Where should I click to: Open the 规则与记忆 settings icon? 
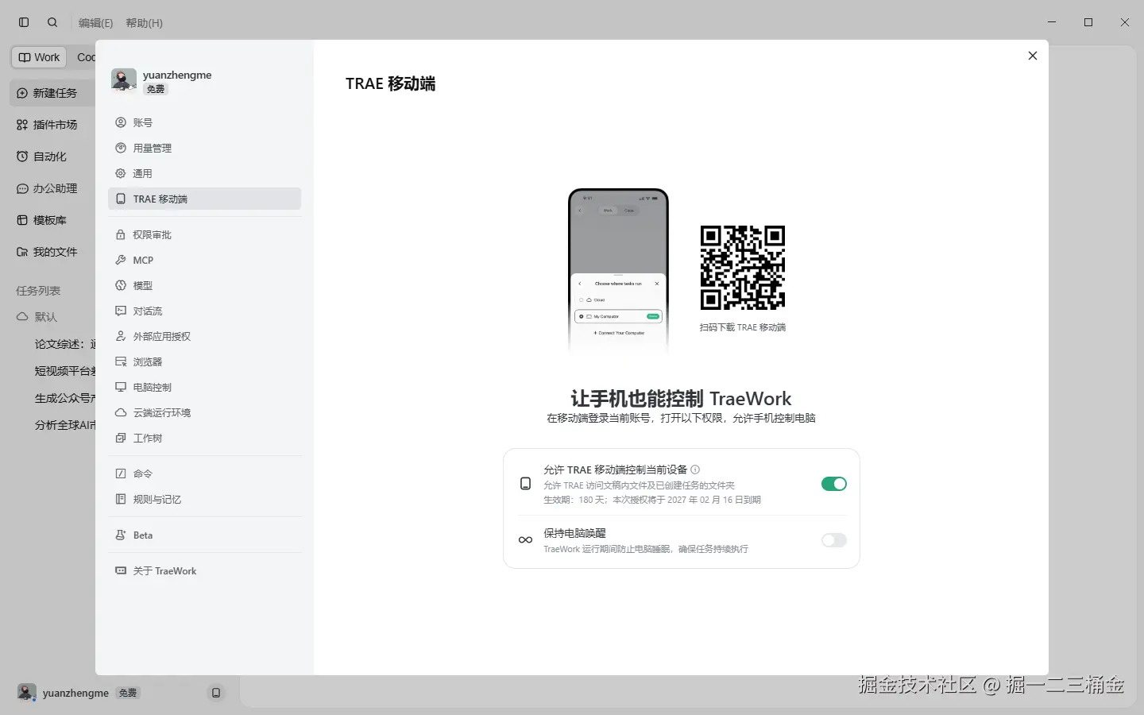tap(121, 499)
